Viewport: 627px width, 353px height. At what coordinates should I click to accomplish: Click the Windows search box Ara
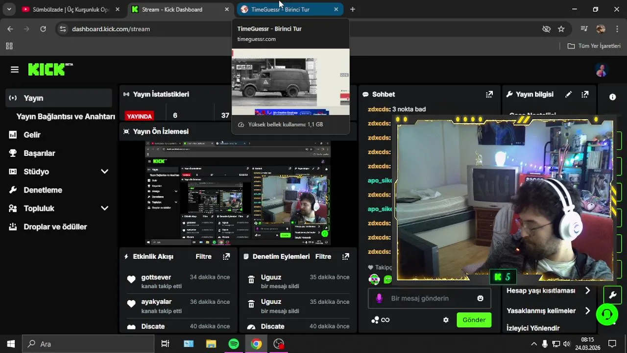(x=88, y=344)
